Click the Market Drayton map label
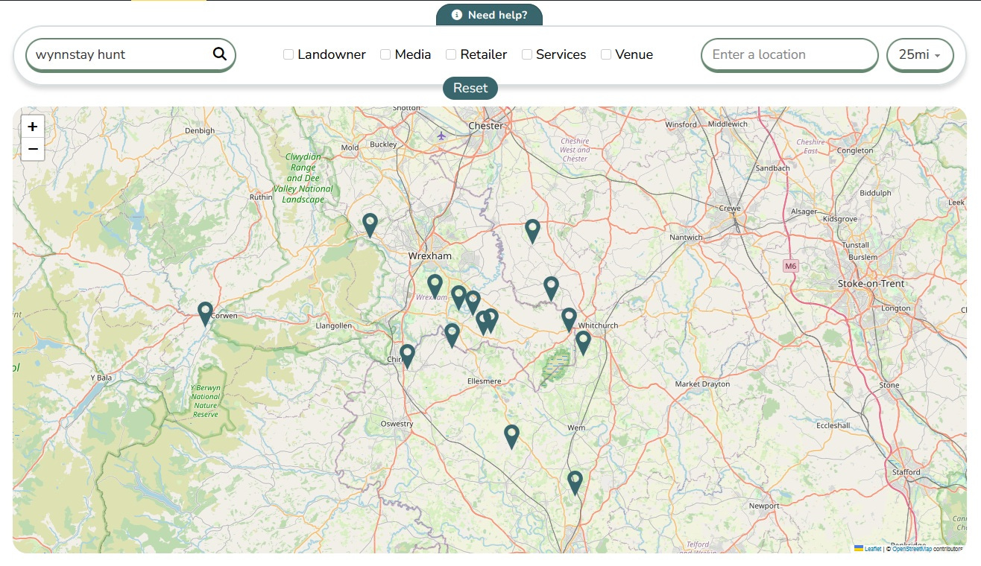981x566 pixels. pos(702,384)
